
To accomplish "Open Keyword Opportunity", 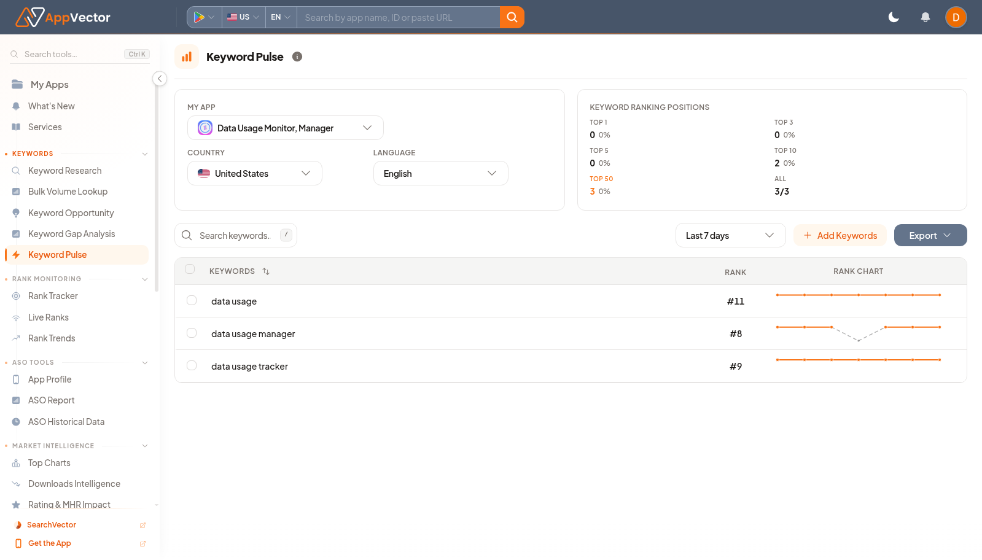I will (x=71, y=213).
